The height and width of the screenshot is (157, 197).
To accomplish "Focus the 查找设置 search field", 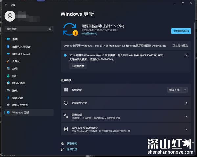I will [x=29, y=29].
